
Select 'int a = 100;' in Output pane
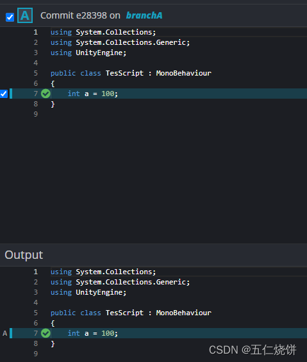(x=93, y=333)
